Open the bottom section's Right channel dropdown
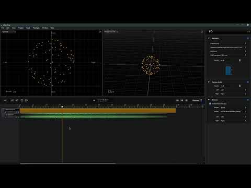 tap(233, 121)
